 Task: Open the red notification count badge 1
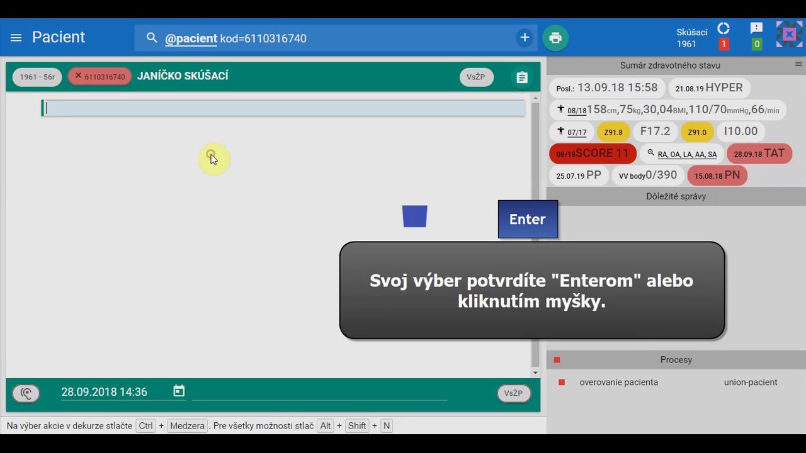724,44
